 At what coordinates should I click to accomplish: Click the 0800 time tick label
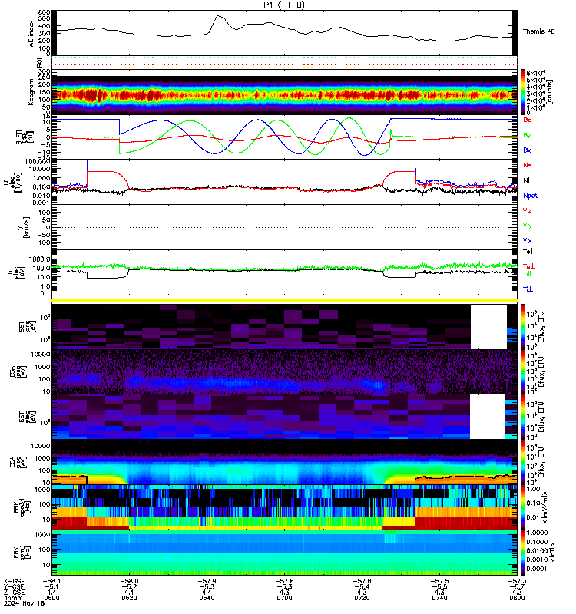pos(517,599)
